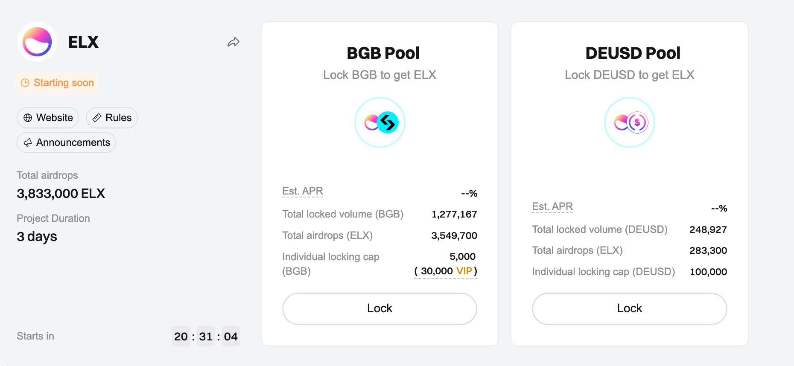Click the ELX token logo
The height and width of the screenshot is (366, 794).
37,42
